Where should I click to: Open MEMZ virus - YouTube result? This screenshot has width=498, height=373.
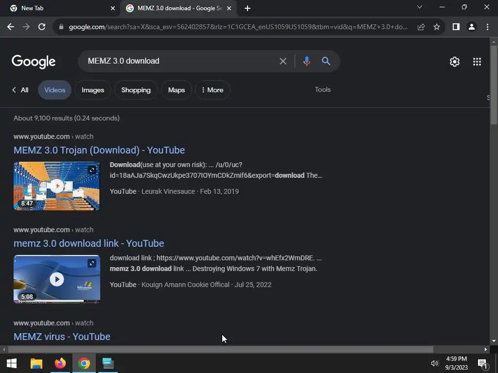[62, 337]
